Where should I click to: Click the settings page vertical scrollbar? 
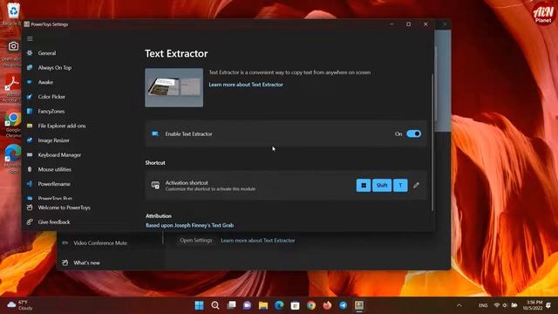(432, 142)
